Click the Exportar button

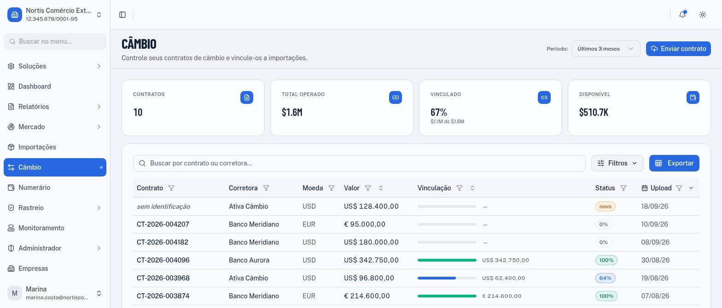674,163
